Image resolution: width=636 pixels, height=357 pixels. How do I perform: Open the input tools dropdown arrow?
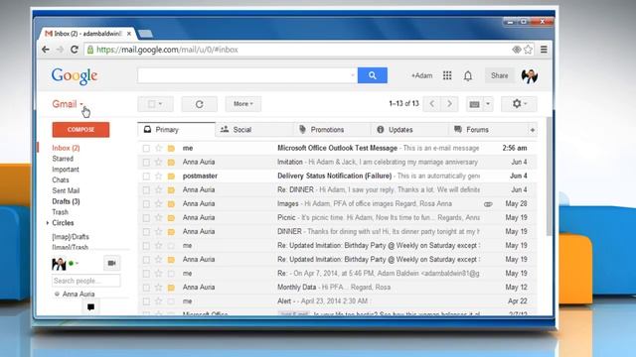click(x=488, y=104)
